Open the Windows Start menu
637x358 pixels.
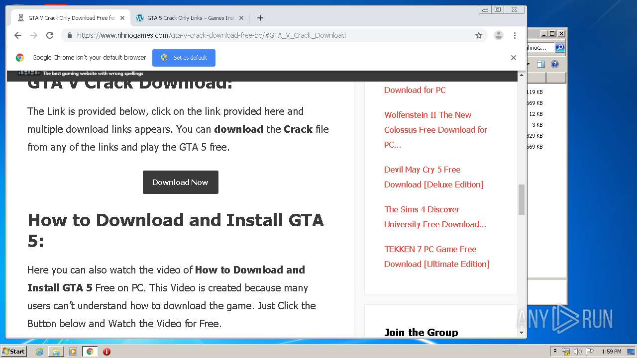pos(13,352)
